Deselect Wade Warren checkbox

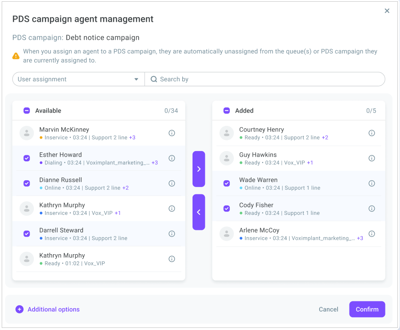227,183
